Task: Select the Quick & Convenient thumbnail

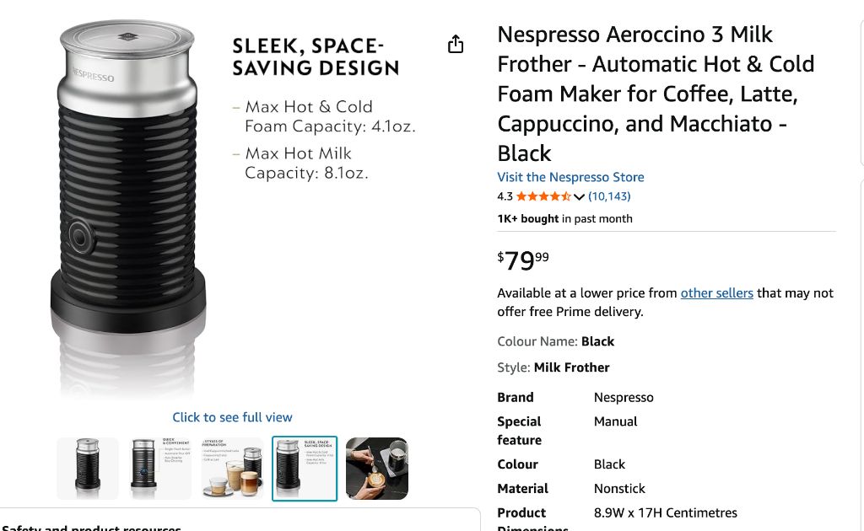Action: pyautogui.click(x=160, y=468)
